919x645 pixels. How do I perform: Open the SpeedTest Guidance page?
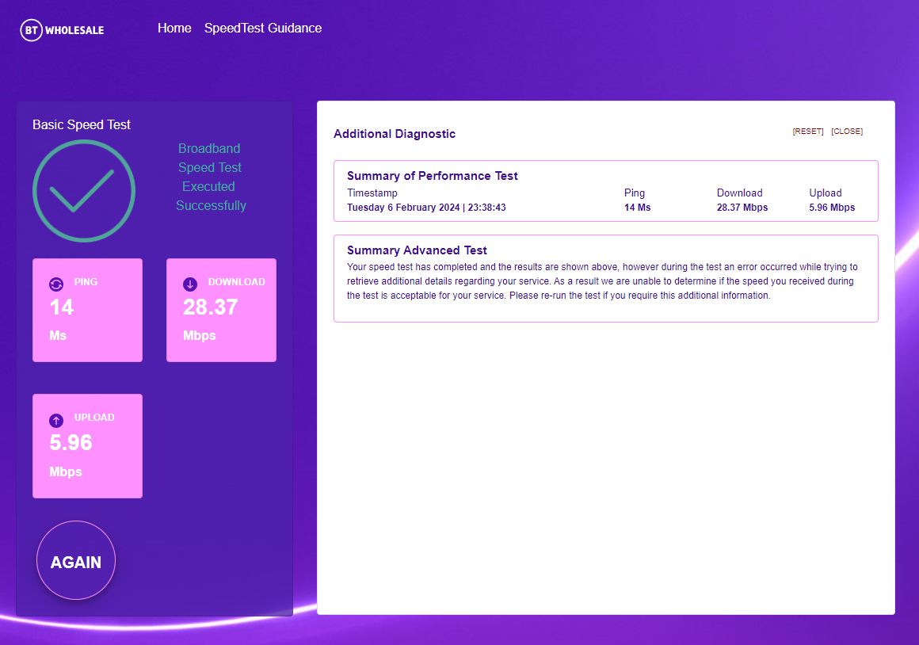click(263, 29)
